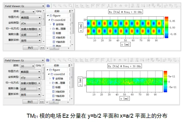Click the coord2d folder icon in the zOy panel tree
Image resolution: width=188 pixels, height=122 pixels.
[x=52, y=74]
